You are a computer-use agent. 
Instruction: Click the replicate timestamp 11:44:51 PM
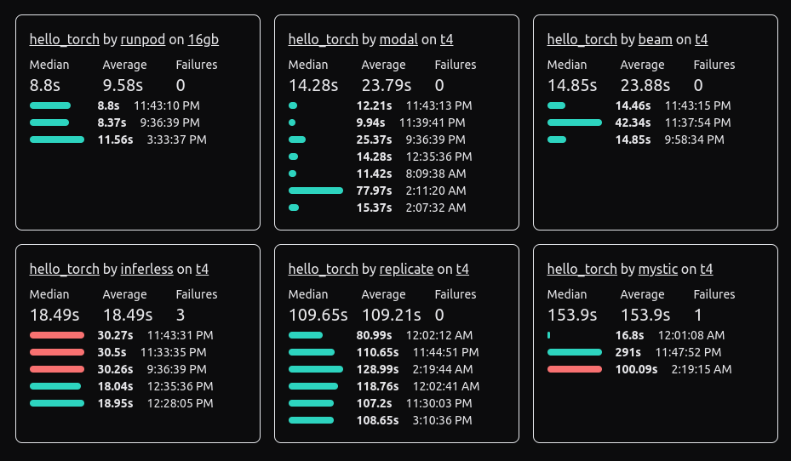coord(446,352)
